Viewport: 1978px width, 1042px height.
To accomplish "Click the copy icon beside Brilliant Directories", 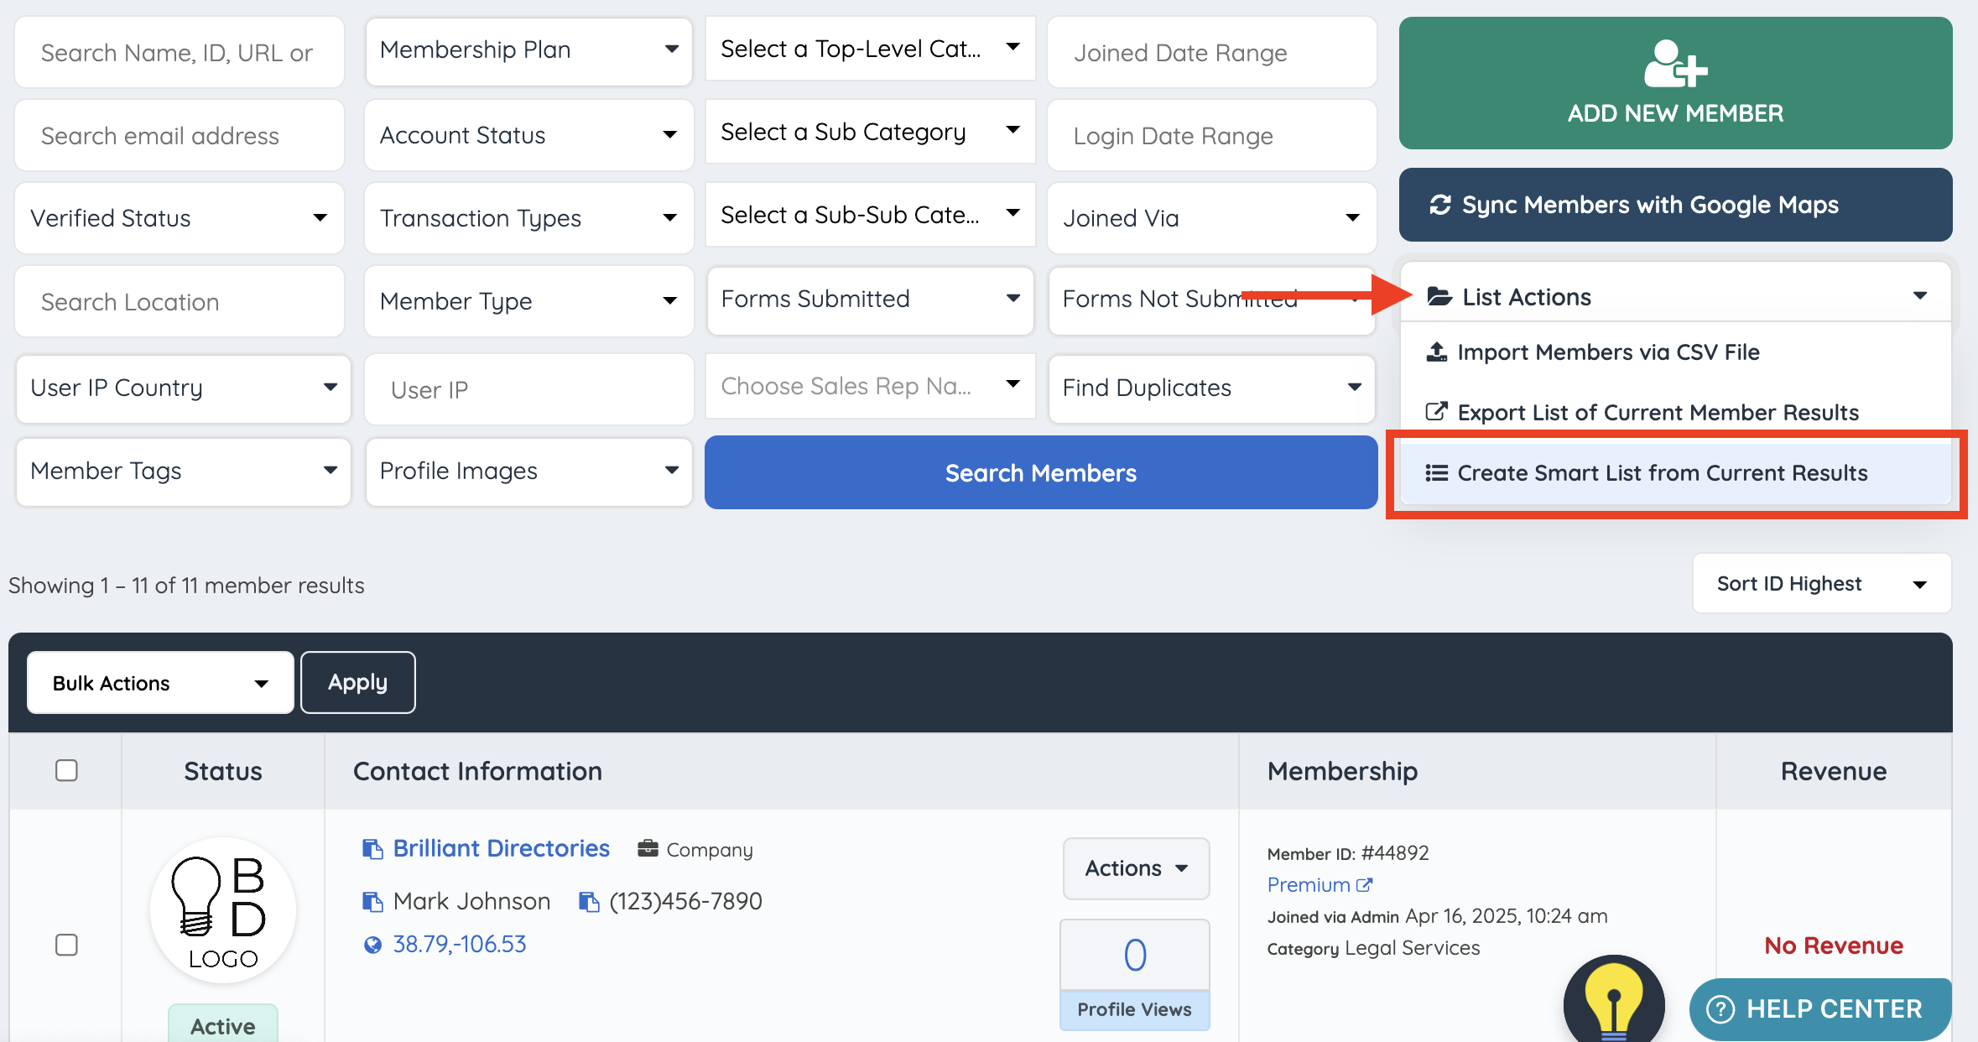I will pyautogui.click(x=372, y=849).
